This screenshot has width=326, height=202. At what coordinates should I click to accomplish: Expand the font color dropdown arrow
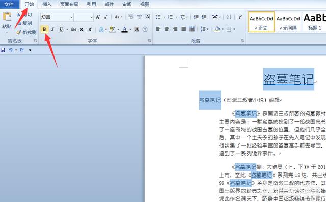click(130, 30)
